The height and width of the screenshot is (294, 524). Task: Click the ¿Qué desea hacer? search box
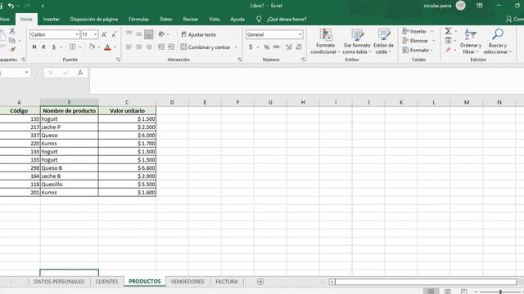[287, 20]
